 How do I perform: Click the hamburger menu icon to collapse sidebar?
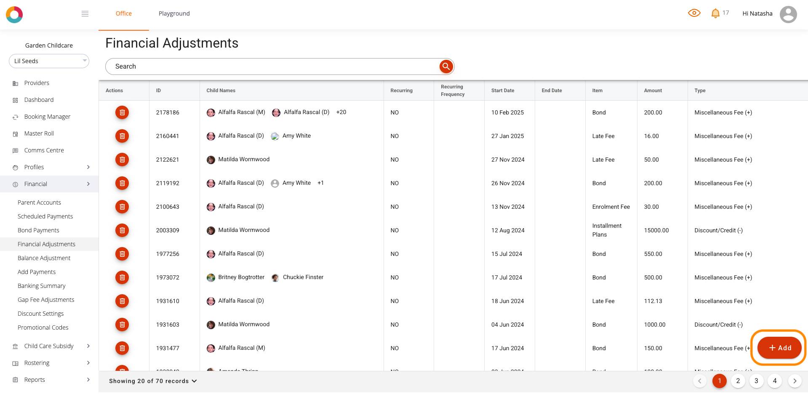tap(85, 13)
